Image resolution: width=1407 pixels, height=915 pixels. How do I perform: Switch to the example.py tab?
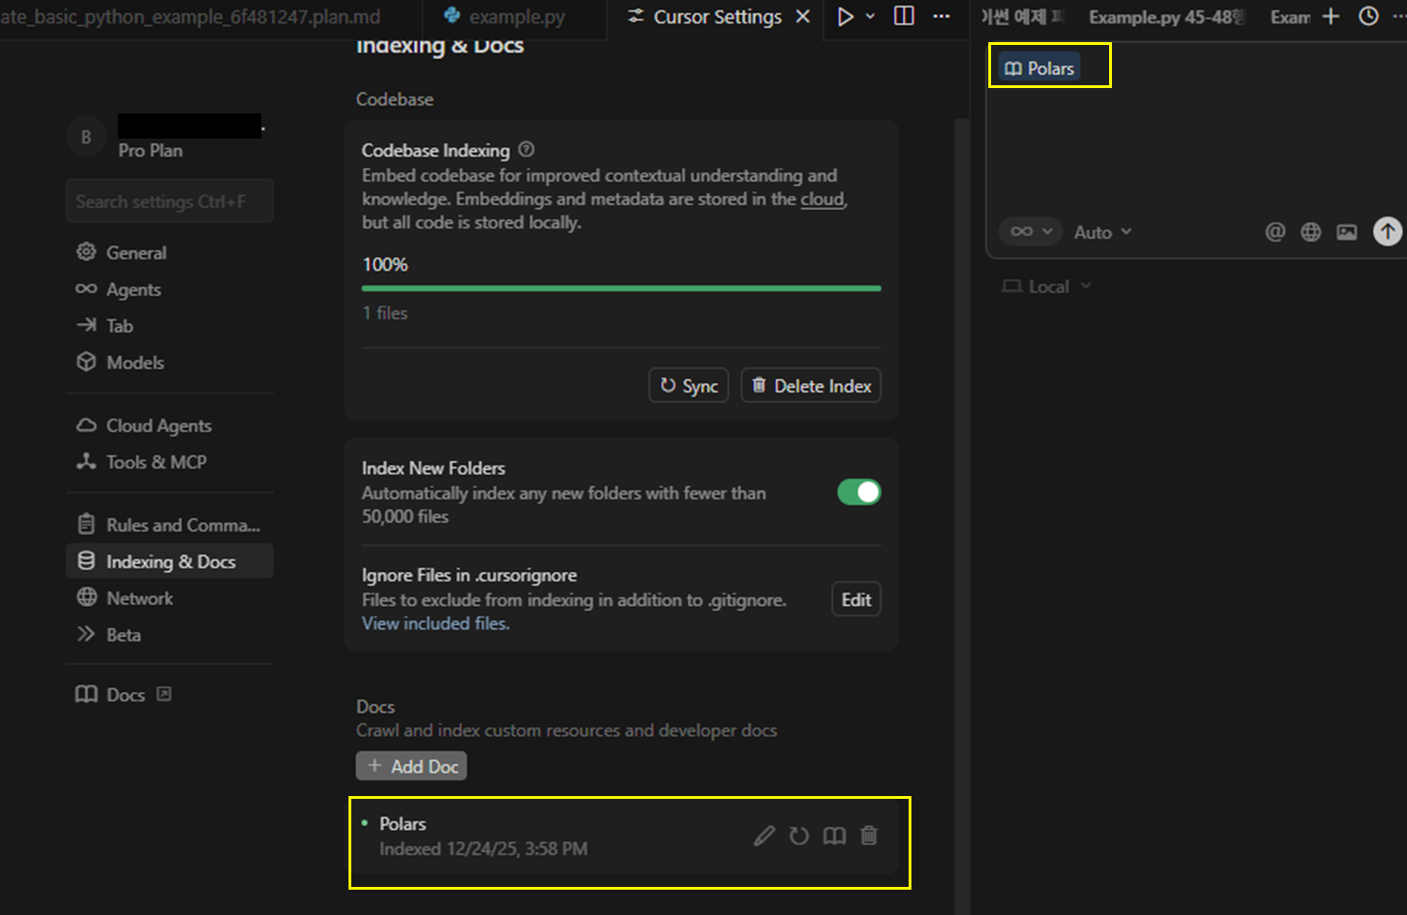[x=505, y=17]
